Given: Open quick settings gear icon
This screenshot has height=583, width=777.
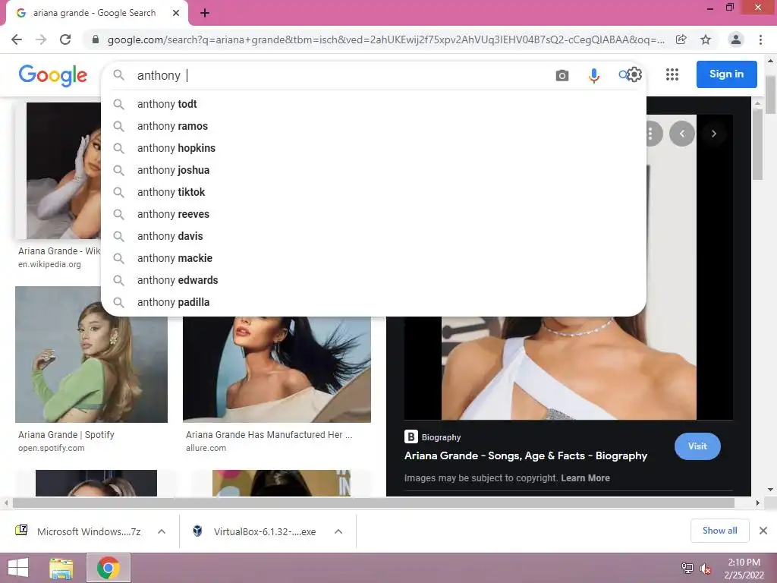Looking at the screenshot, I should 635,74.
